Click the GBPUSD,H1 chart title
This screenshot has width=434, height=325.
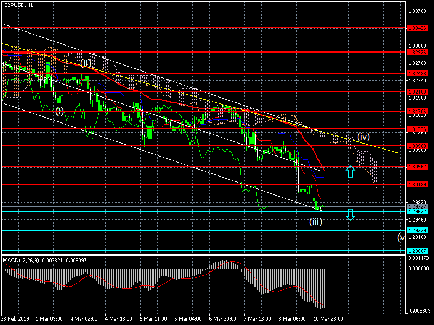coord(17,5)
